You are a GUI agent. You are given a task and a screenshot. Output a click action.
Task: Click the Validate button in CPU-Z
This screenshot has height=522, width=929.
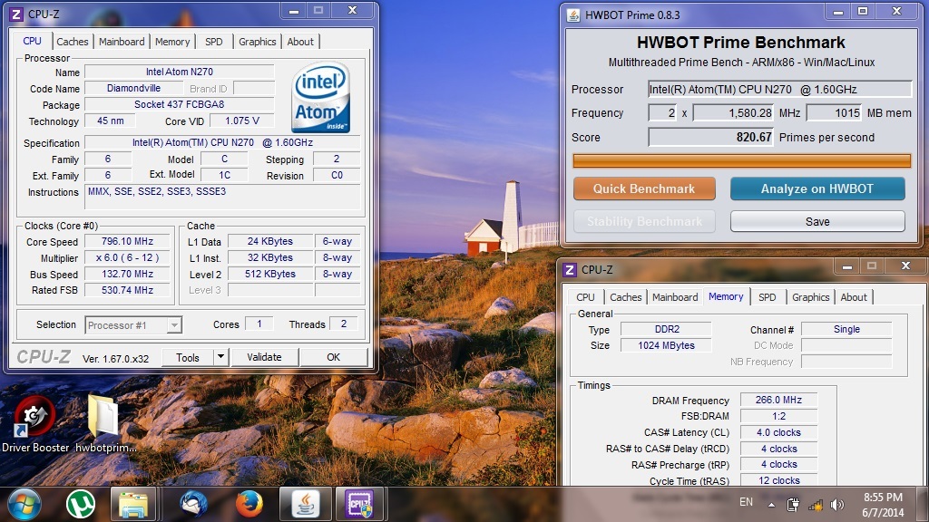264,357
